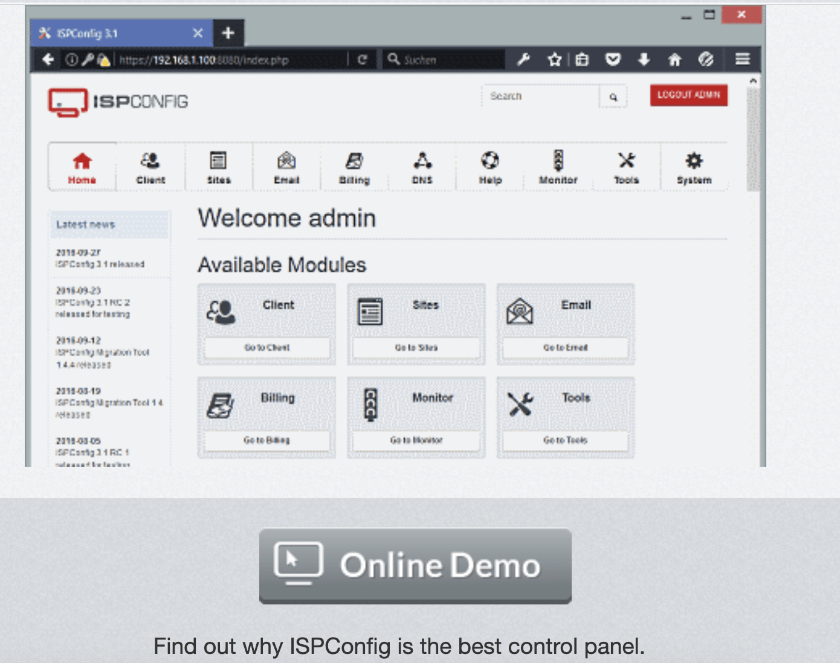Click the LOGOUT ADMIN button

(x=688, y=95)
